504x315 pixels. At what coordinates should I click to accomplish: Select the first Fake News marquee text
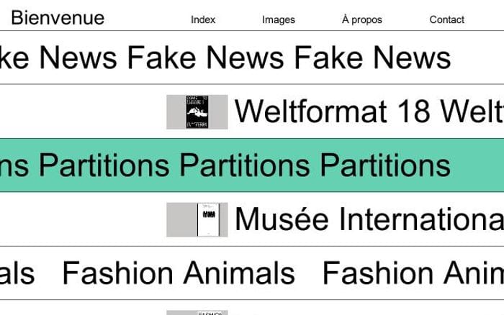58,58
